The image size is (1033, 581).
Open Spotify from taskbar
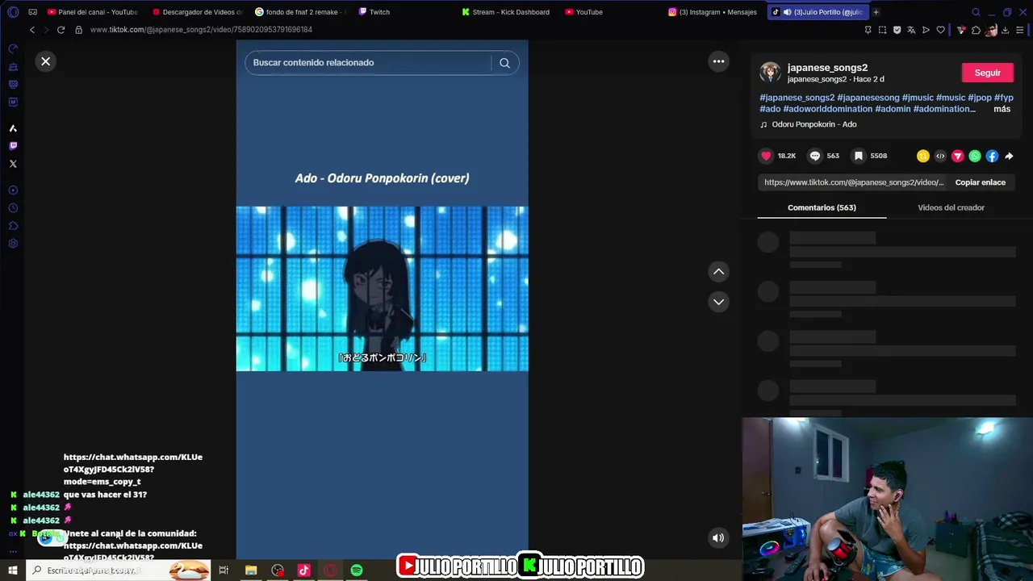point(357,571)
